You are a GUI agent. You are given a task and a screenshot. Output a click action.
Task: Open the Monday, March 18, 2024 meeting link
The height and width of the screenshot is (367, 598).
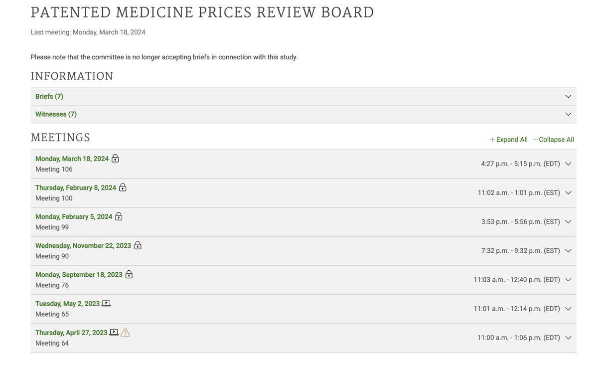pos(72,159)
